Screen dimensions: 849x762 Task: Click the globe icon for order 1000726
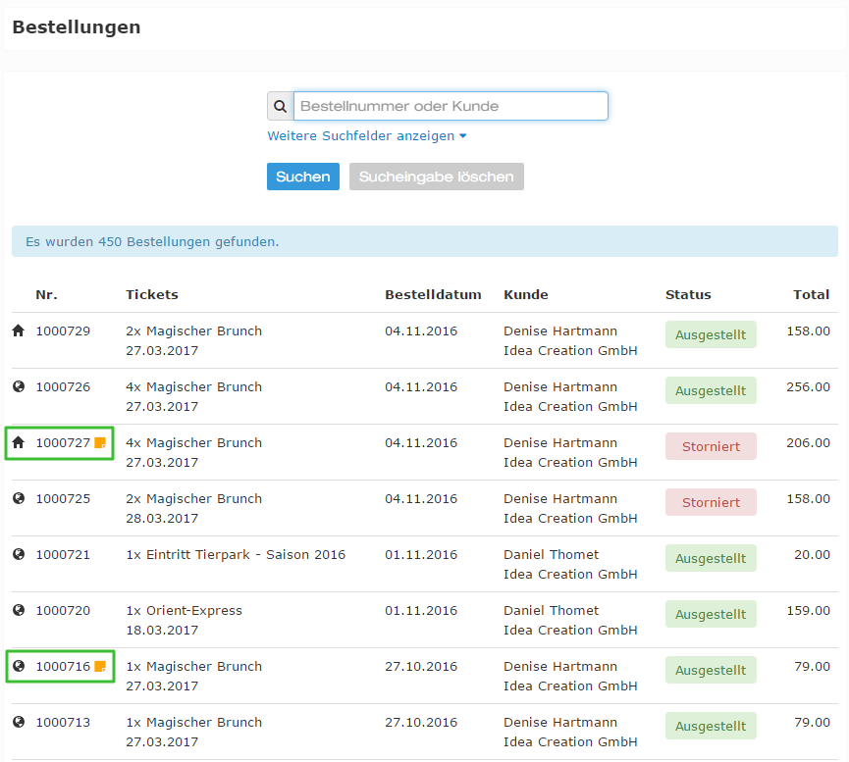tap(19, 386)
